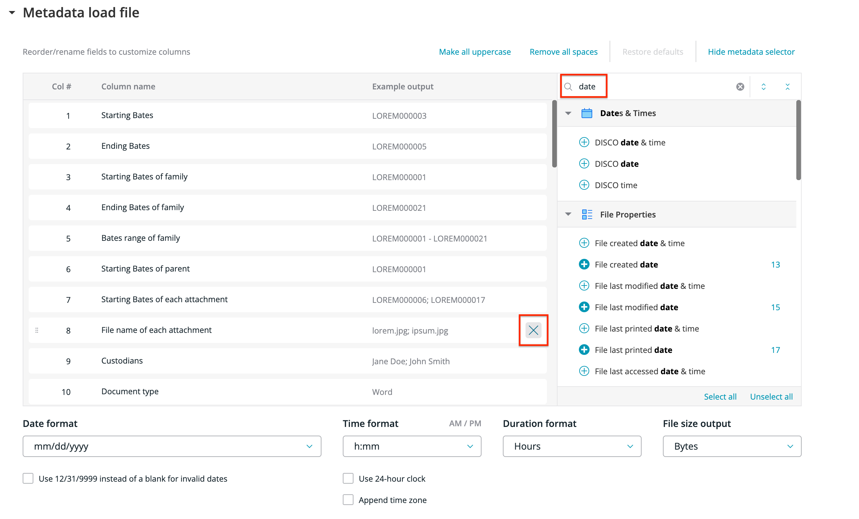Add File created date & time field

[x=584, y=243]
